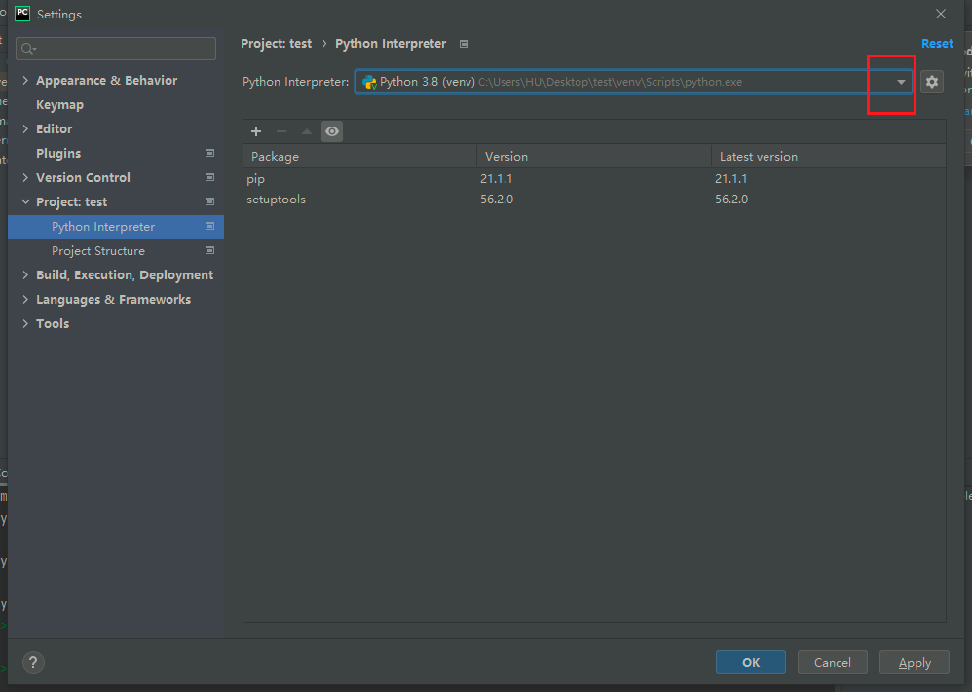Open Project Structure in the settings tree
This screenshot has height=692, width=972.
click(98, 251)
